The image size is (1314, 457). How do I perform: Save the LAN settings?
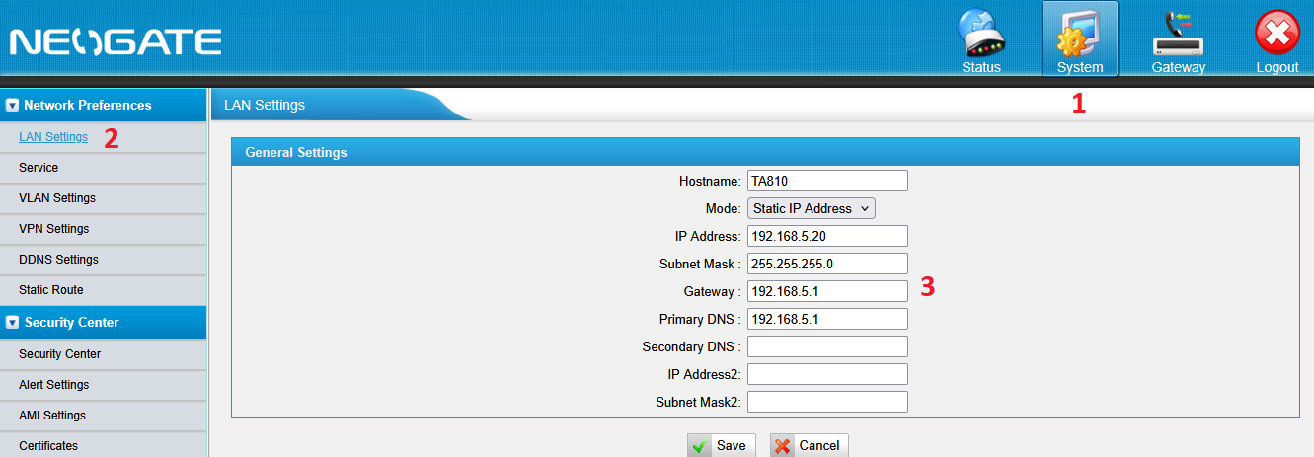[717, 445]
